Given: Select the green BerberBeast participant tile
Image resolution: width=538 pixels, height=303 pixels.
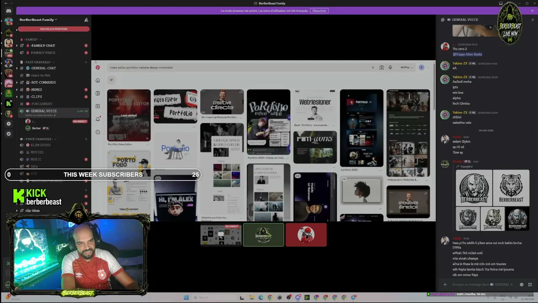Looking at the screenshot, I should click(264, 235).
